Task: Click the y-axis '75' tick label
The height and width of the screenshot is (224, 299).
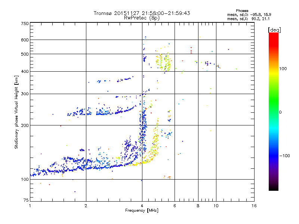Action: 26,200
